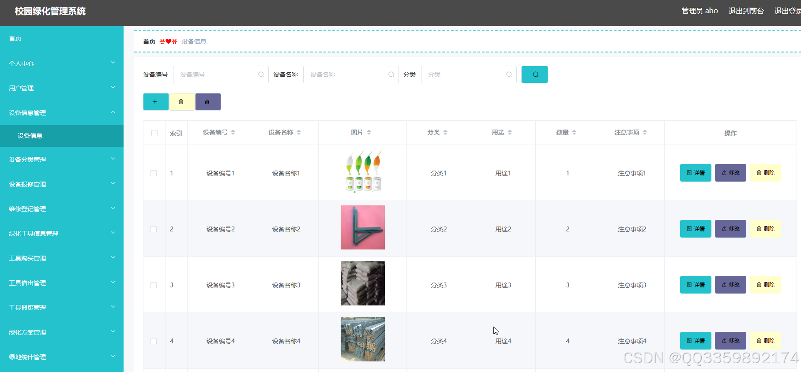The height and width of the screenshot is (372, 801).
Task: Click 删除 for 设备名称1 row
Action: [765, 173]
